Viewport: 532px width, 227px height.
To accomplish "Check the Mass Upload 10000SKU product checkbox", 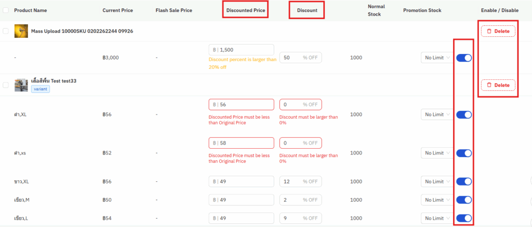I will [6, 31].
